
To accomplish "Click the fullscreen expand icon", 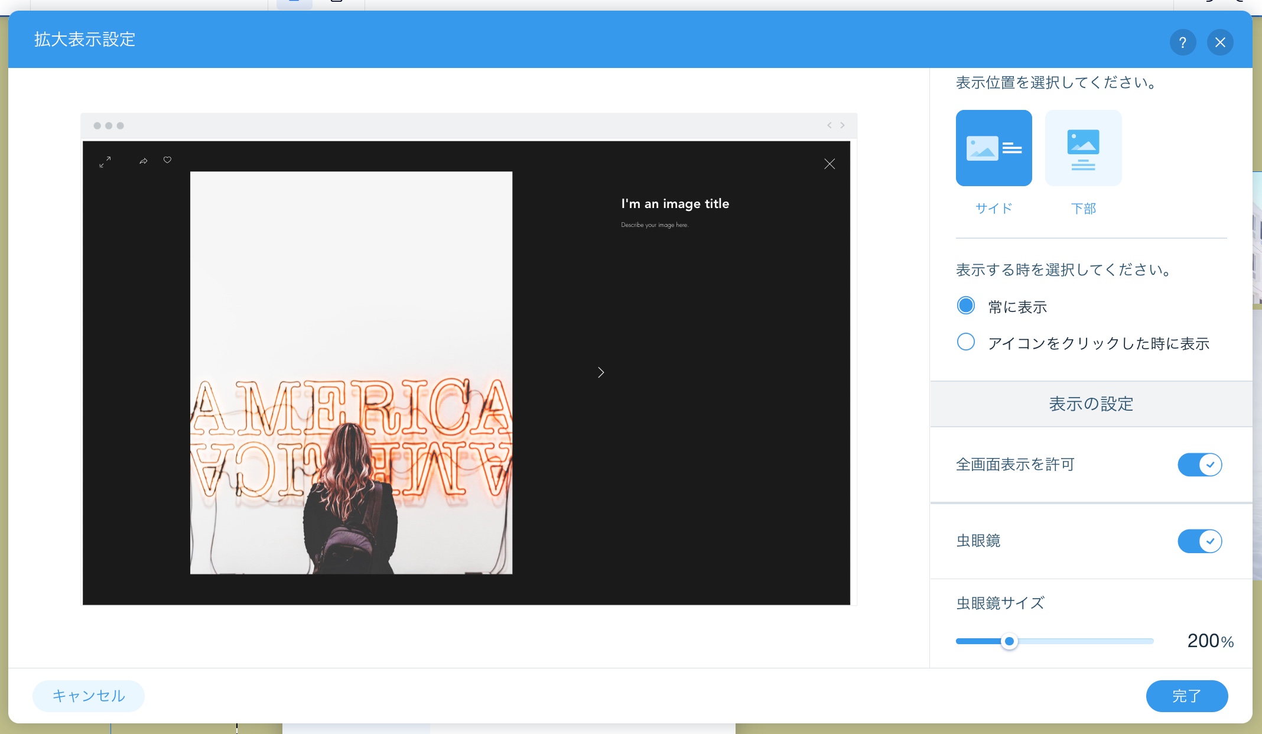I will (x=105, y=161).
